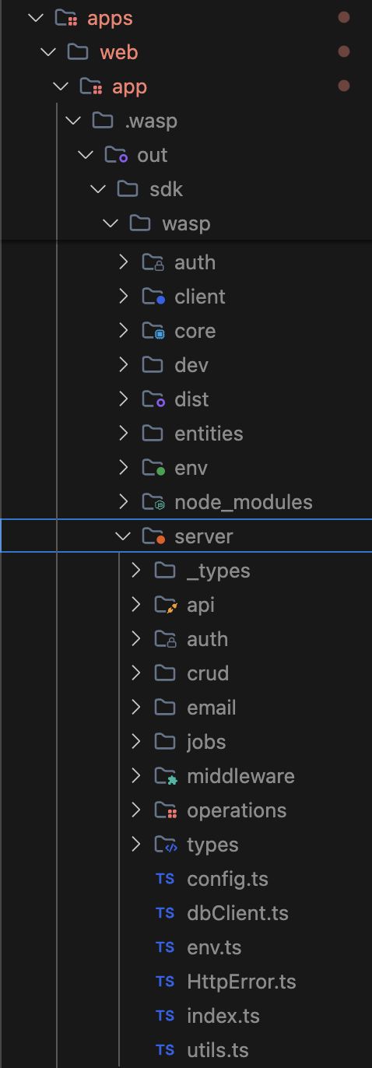Click the modified dot next to web

(x=343, y=51)
